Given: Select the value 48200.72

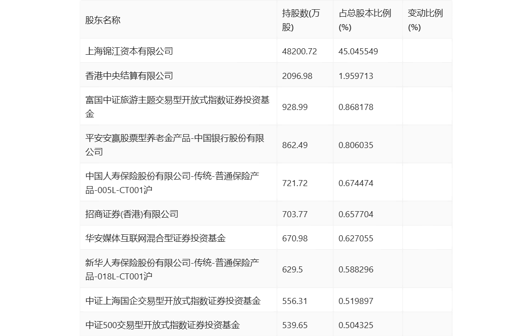Looking at the screenshot, I should 300,51.
